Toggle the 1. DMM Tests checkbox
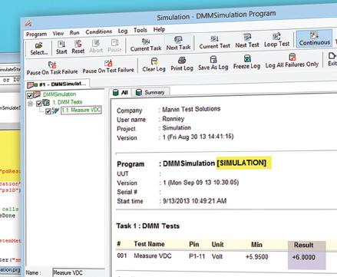 pos(39,104)
